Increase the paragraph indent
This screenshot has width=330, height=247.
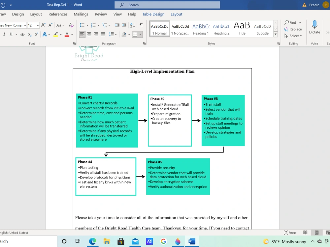click(x=124, y=25)
